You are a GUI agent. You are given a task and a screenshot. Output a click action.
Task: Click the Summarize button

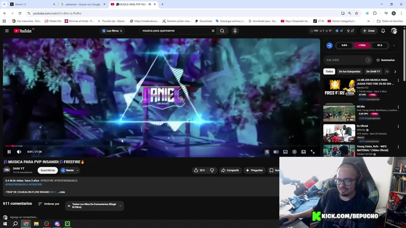[x=385, y=60]
